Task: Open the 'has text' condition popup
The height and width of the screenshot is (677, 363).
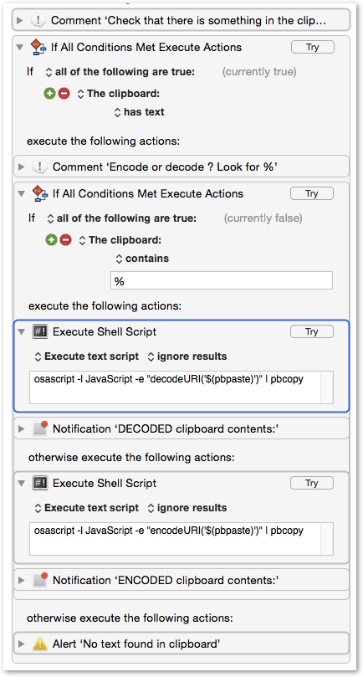Action: (x=139, y=112)
